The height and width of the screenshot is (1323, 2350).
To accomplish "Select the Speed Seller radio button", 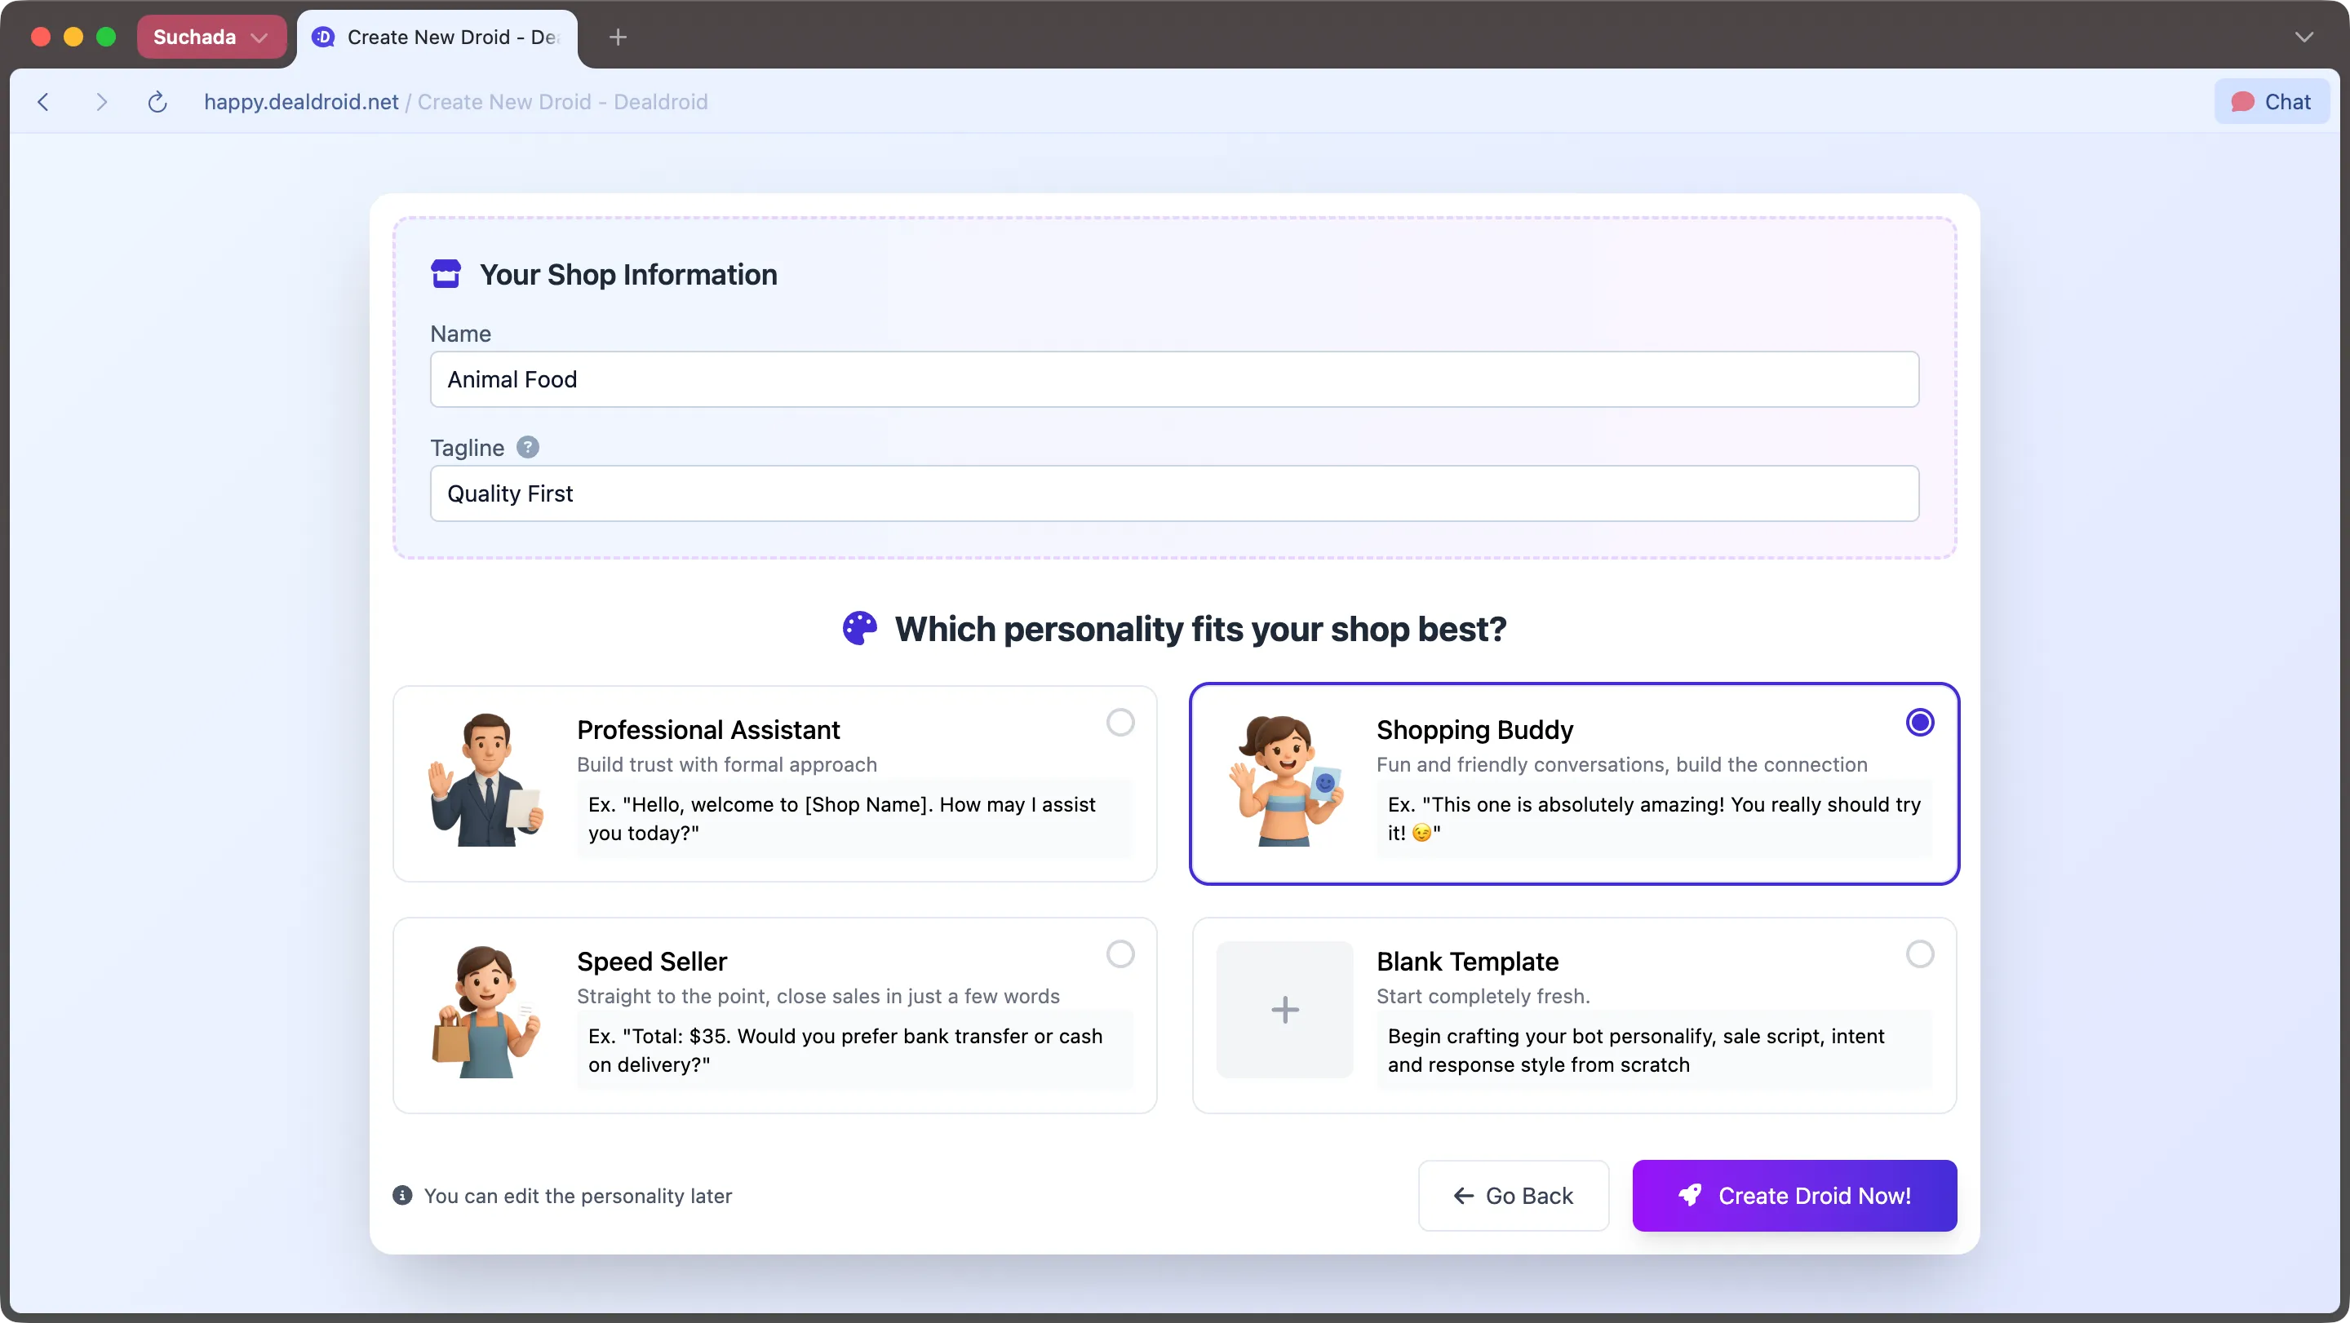I will click(1120, 954).
